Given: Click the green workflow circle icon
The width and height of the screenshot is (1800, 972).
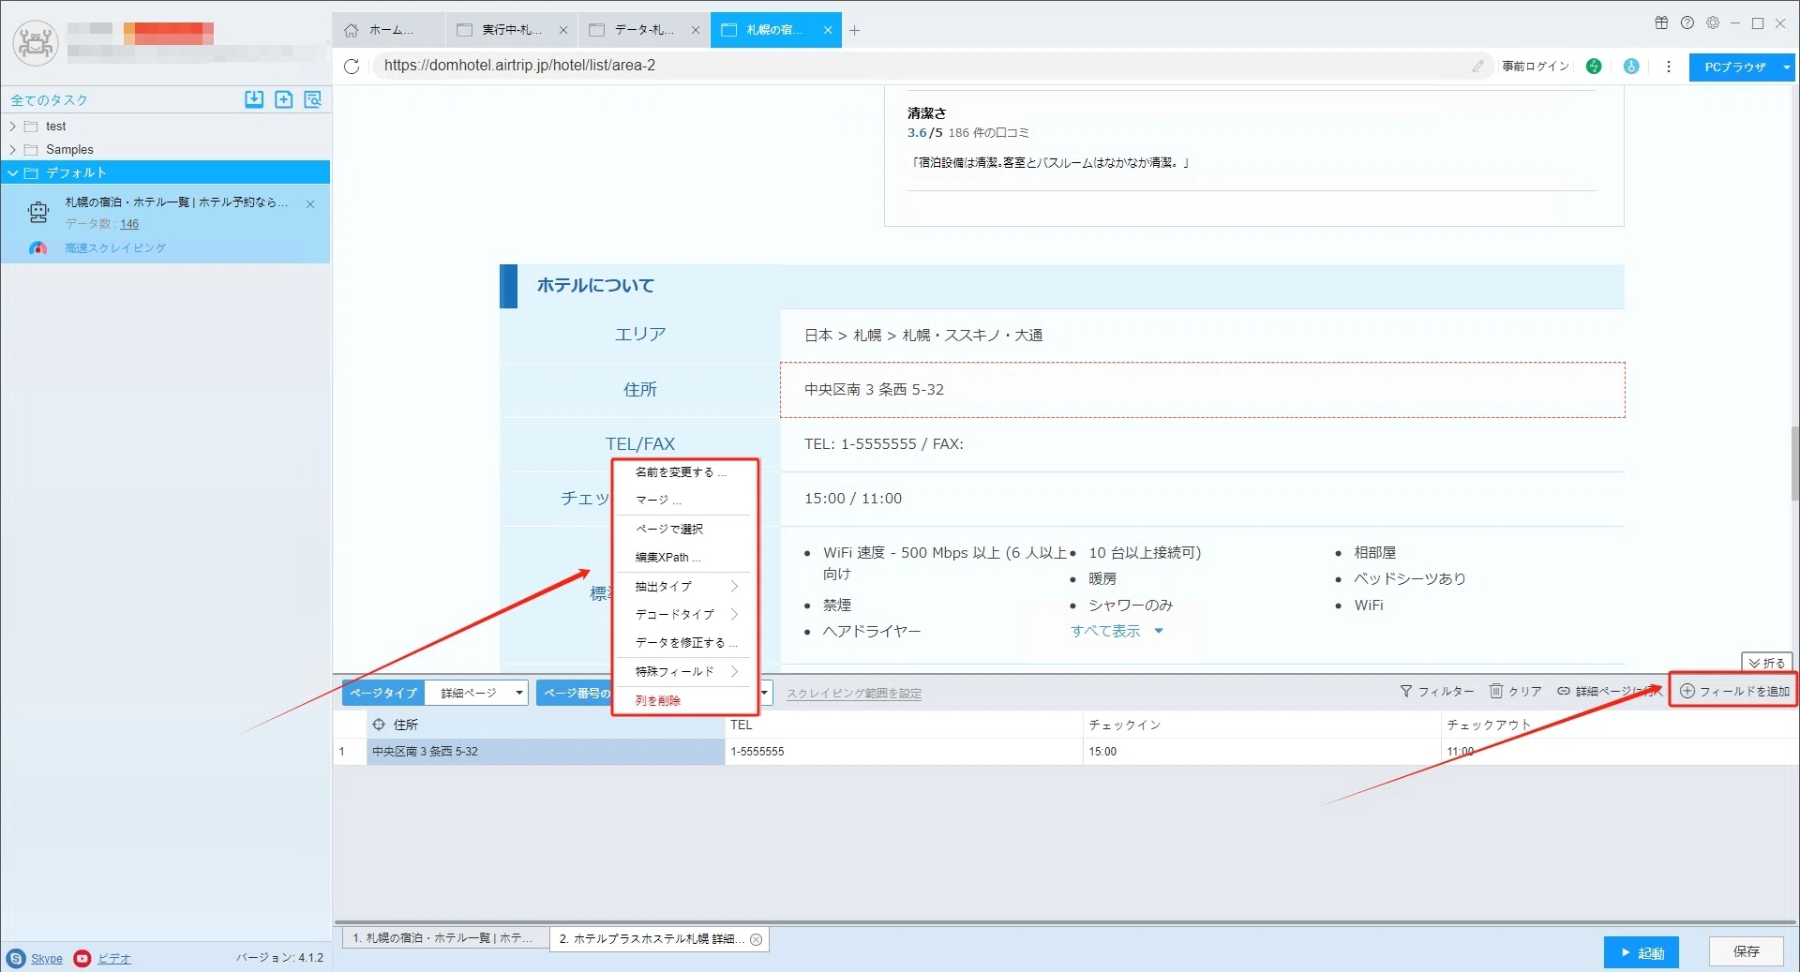Looking at the screenshot, I should [1594, 66].
